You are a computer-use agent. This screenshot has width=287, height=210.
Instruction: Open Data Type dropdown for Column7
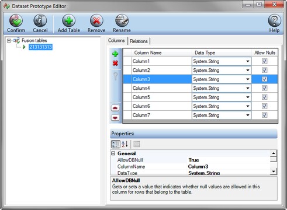point(248,115)
